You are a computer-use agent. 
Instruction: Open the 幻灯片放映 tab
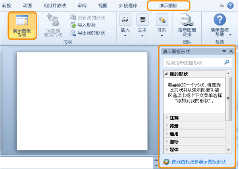(x=55, y=6)
